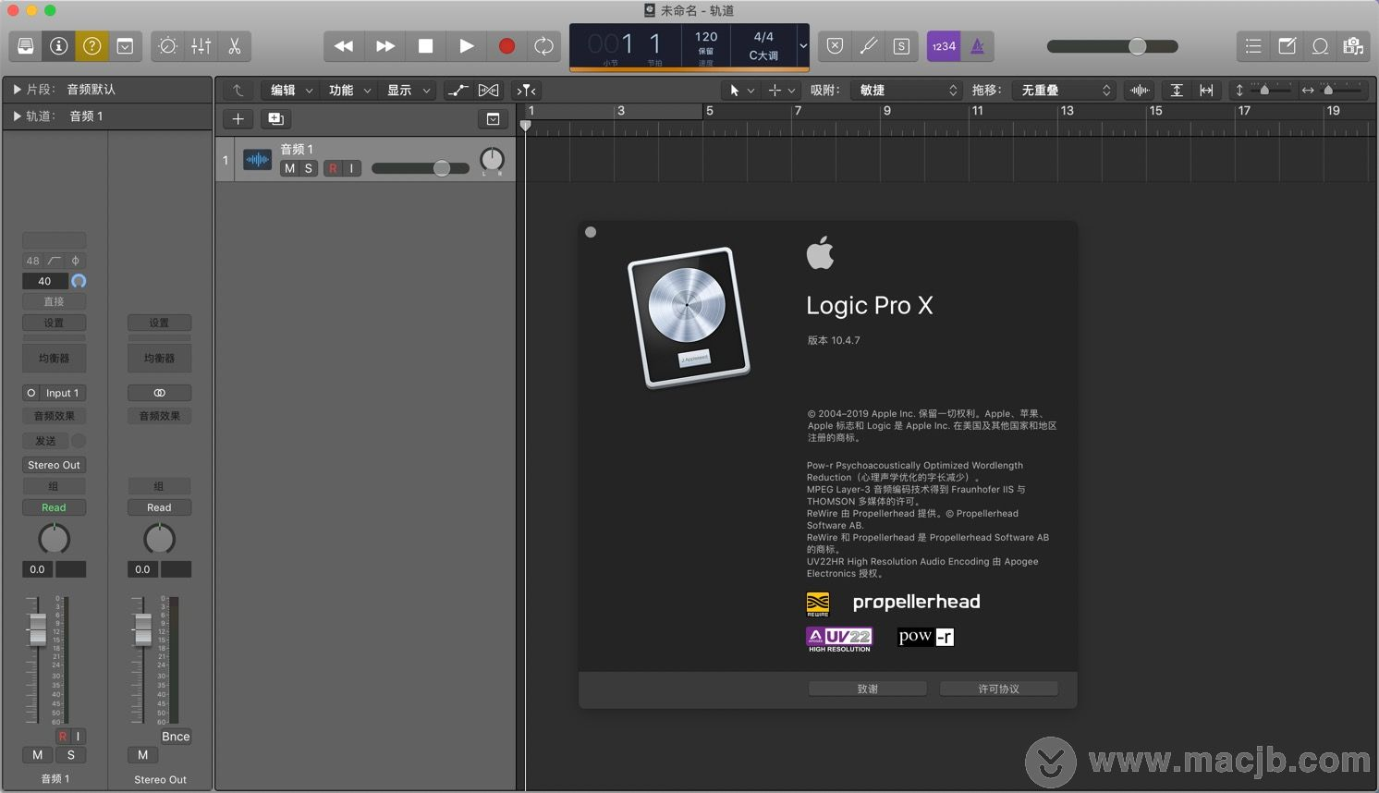Open the Stereo Out output slot
Viewport: 1379px width, 793px height.
click(x=55, y=465)
